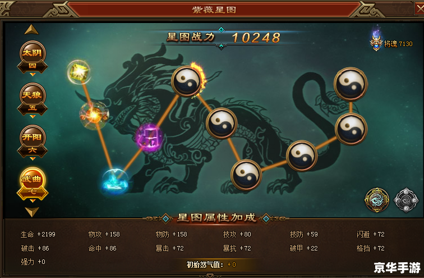Click the 星图属性加成 header
Viewport: 424px width, 278px height.
click(216, 218)
